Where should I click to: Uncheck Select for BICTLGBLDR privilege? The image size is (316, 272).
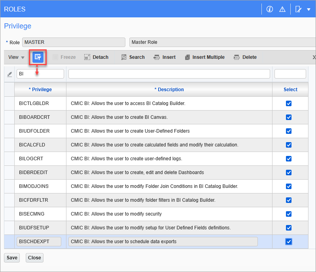289,103
